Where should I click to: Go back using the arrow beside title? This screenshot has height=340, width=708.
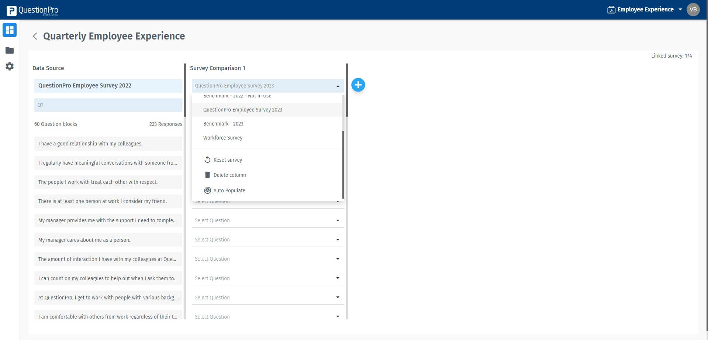coord(35,36)
